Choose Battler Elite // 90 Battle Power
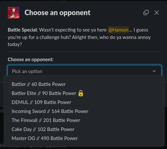 [84, 93]
